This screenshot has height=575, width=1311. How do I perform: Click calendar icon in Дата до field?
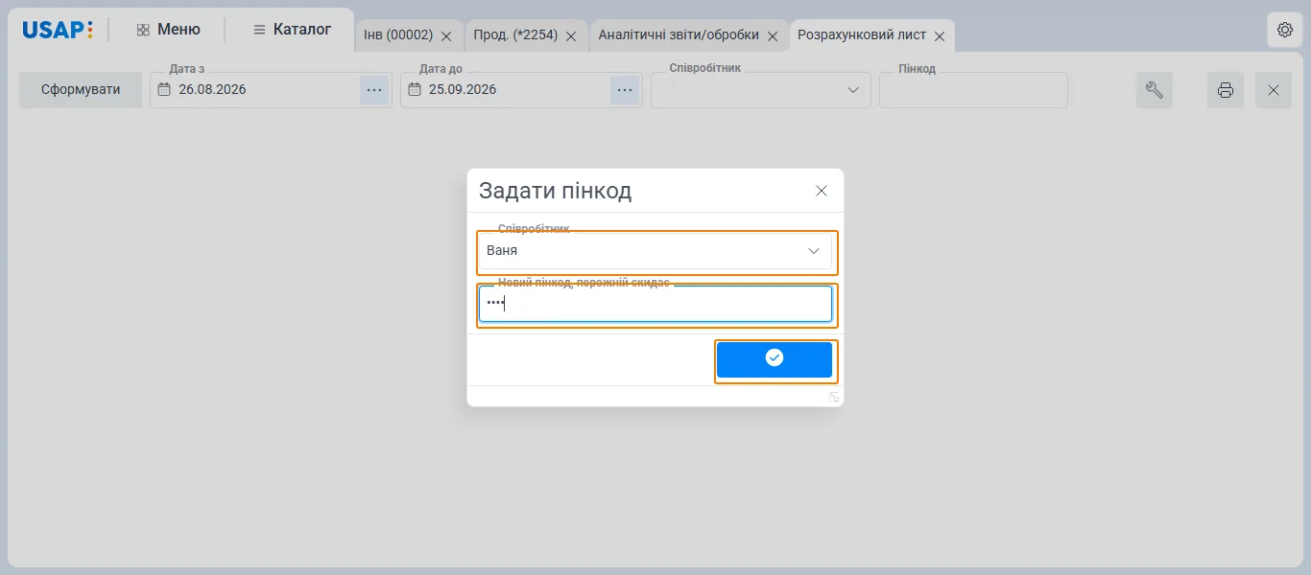click(415, 90)
